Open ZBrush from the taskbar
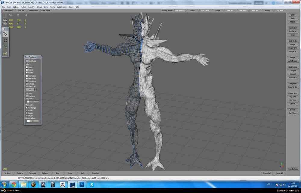 click(x=62, y=184)
